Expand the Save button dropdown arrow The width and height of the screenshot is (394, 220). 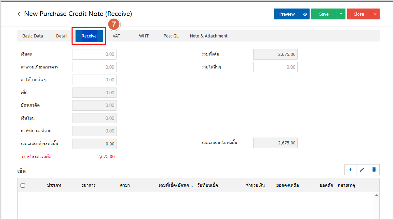point(341,14)
